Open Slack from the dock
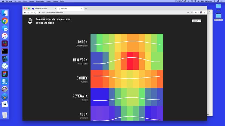Screen dimensions: 225x126 point(5,44)
